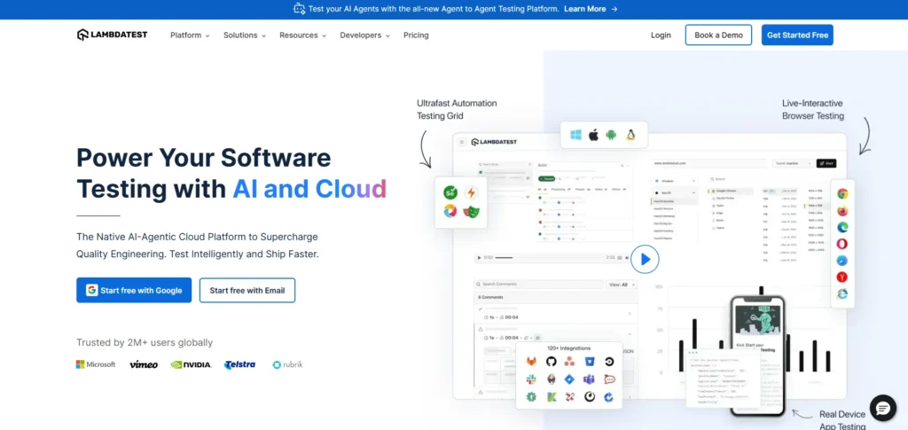
Task: Click the Playwright masks icon
Action: [x=472, y=212]
